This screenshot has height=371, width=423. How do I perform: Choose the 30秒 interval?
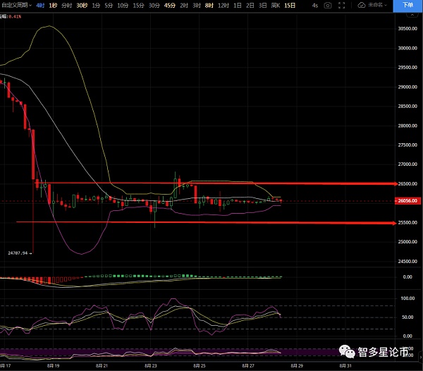pos(82,5)
